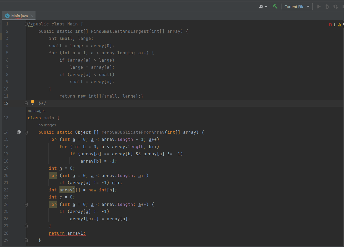Screen dimensions: 344x247
Task: Click the line number 5 in the gutter
Action: pyautogui.click(x=7, y=53)
